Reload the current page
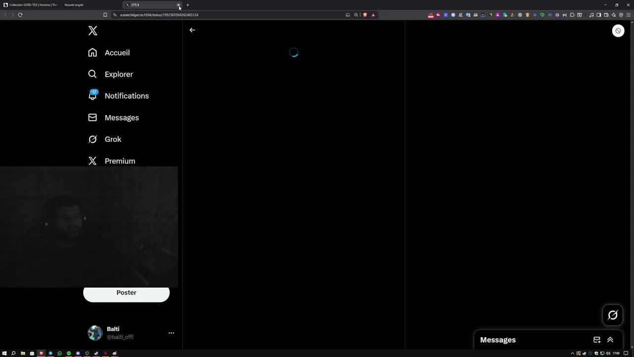Image resolution: width=634 pixels, height=357 pixels. [x=20, y=15]
